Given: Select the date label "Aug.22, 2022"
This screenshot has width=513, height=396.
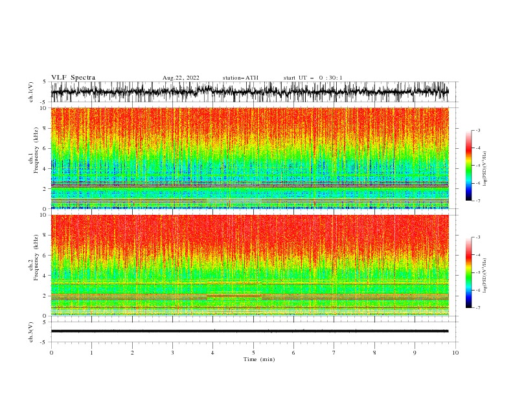Looking at the screenshot, I should click(181, 78).
